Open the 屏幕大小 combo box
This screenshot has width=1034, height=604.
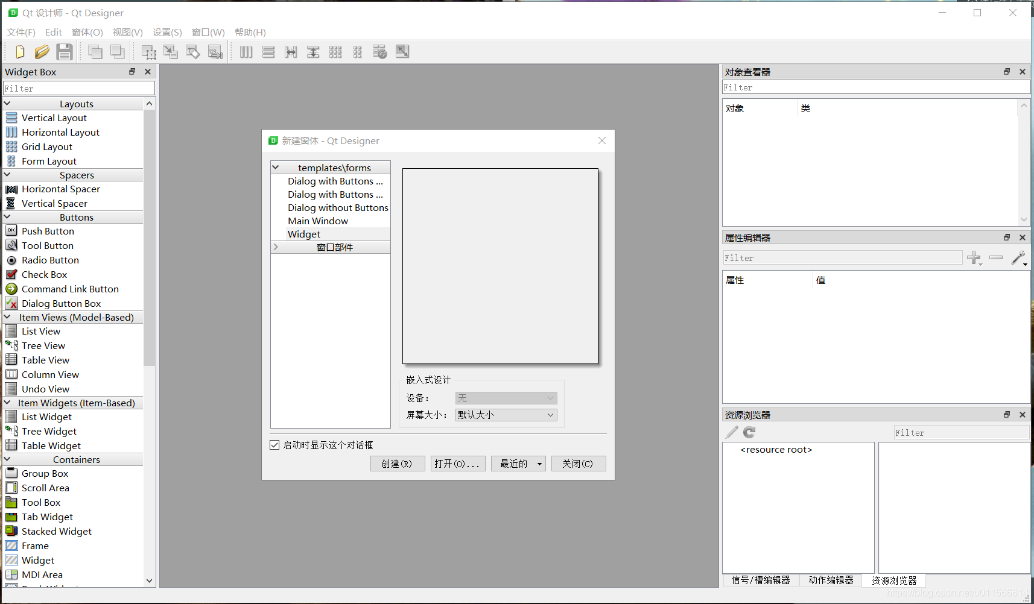[x=506, y=415]
